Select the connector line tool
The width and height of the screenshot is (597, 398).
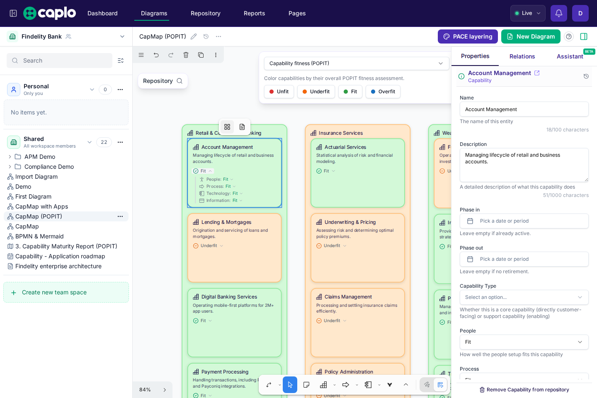click(x=269, y=385)
